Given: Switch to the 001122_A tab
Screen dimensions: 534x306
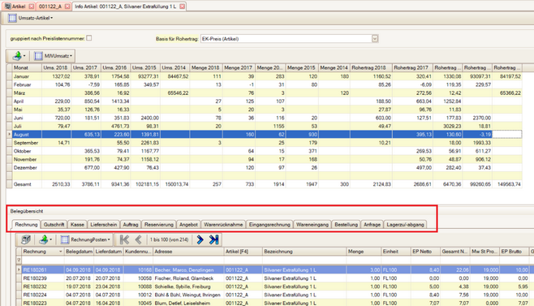Looking at the screenshot, I should (50, 6).
